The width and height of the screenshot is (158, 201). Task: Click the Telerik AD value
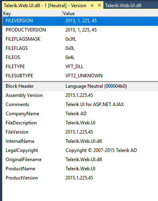tap(76, 114)
